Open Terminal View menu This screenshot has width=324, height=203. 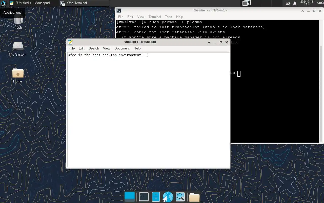pyautogui.click(x=141, y=17)
